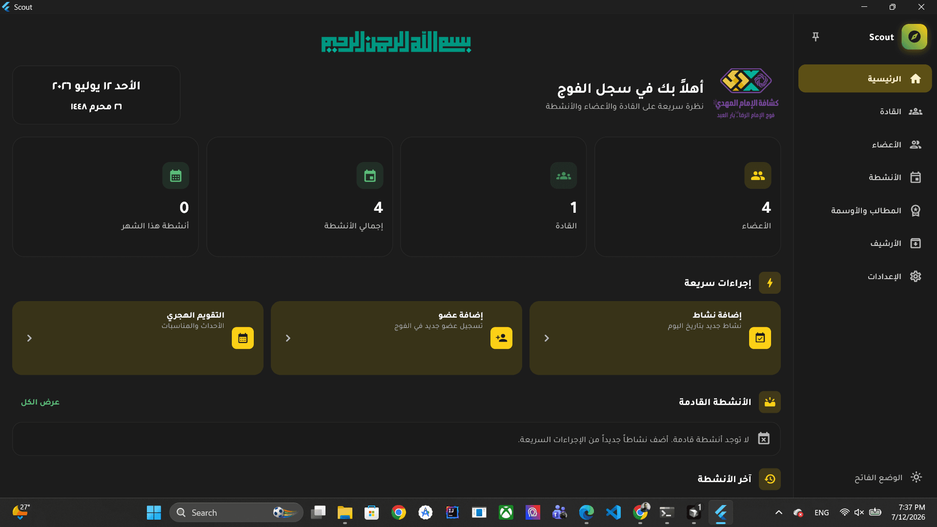Click the التقويم الهجري calendar icon
Image resolution: width=937 pixels, height=527 pixels.
coord(243,338)
